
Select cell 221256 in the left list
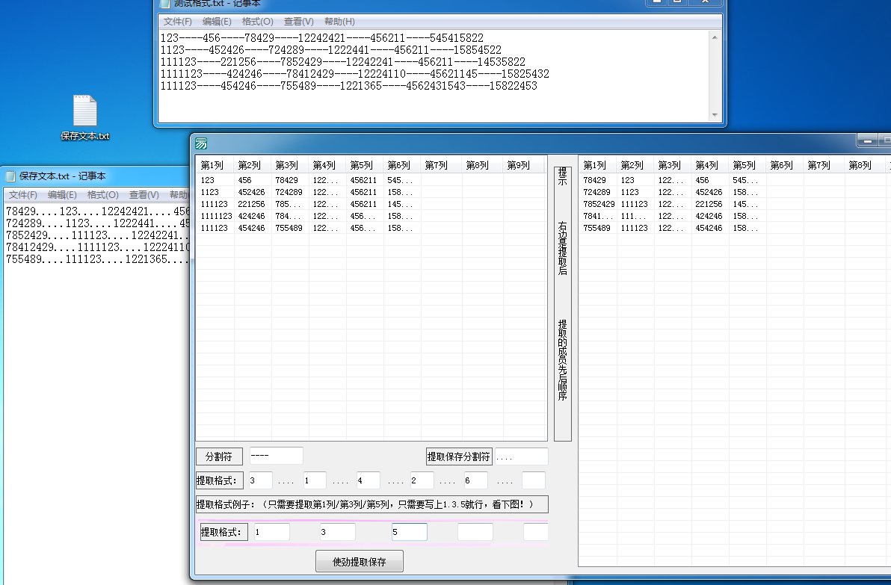click(251, 204)
